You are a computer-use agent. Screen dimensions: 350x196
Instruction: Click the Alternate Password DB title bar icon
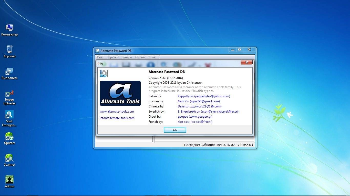pyautogui.click(x=97, y=51)
